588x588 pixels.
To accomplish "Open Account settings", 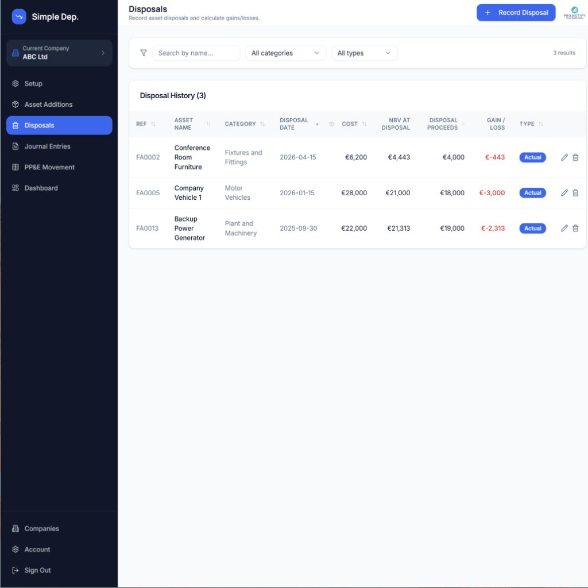I will 59,550.
